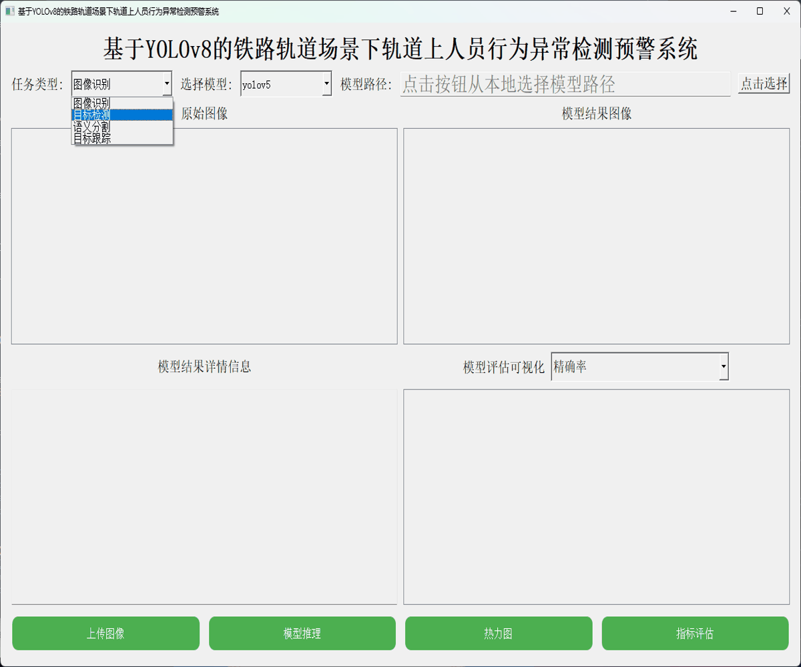Select 图像识别 in task type list

coord(122,103)
